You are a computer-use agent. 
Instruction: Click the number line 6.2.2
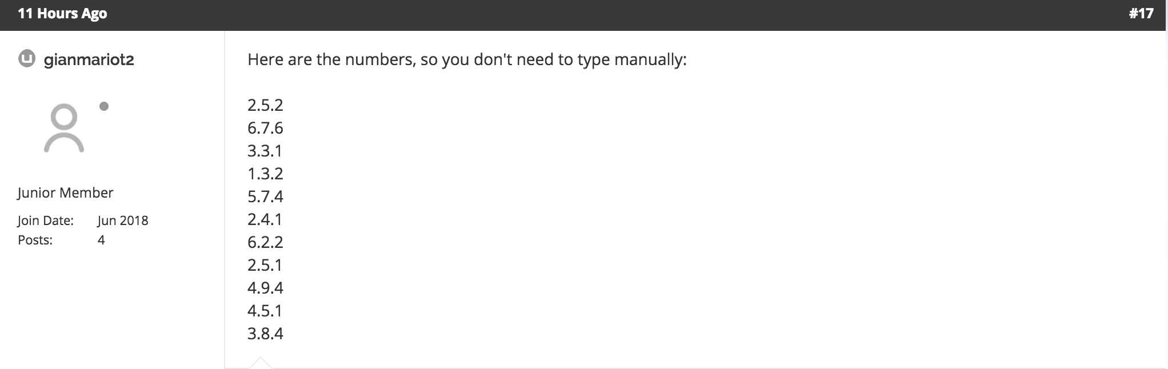(x=265, y=242)
